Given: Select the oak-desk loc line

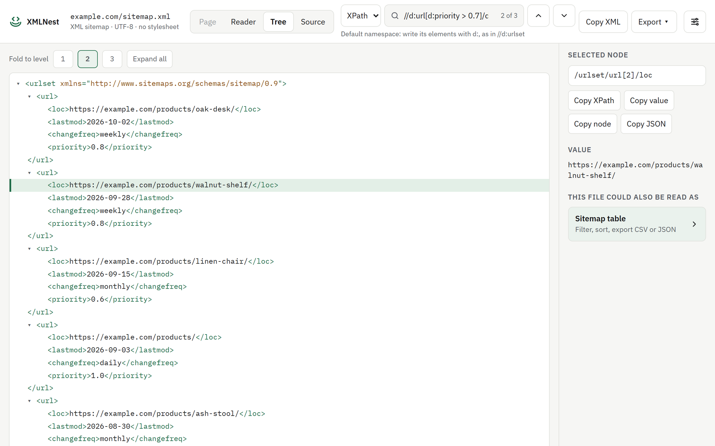Looking at the screenshot, I should pos(279,109).
